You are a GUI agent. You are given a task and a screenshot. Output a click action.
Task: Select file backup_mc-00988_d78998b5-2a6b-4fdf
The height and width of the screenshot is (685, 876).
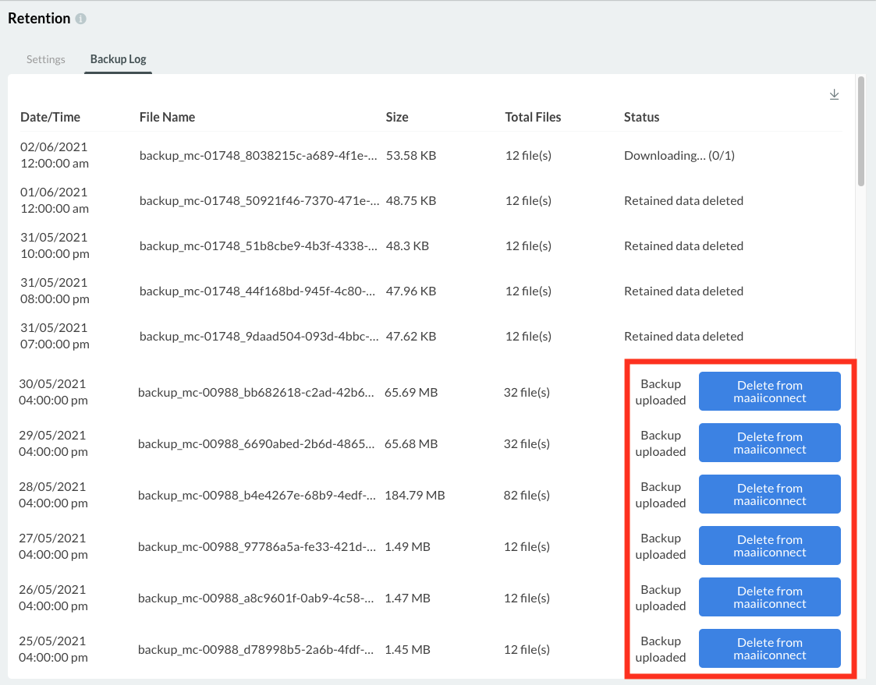[x=256, y=649]
